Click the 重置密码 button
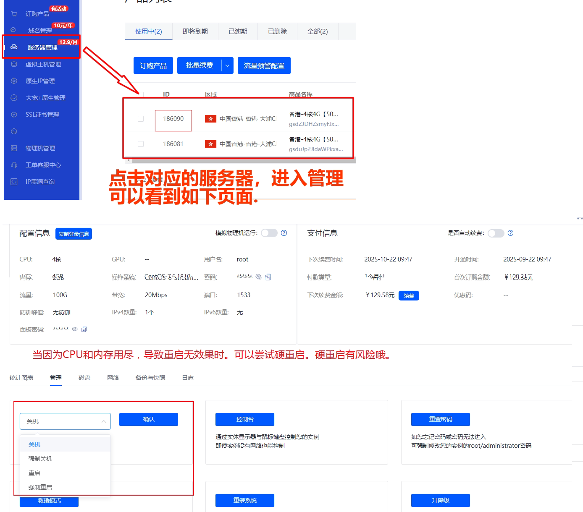583x512 pixels. click(x=441, y=419)
